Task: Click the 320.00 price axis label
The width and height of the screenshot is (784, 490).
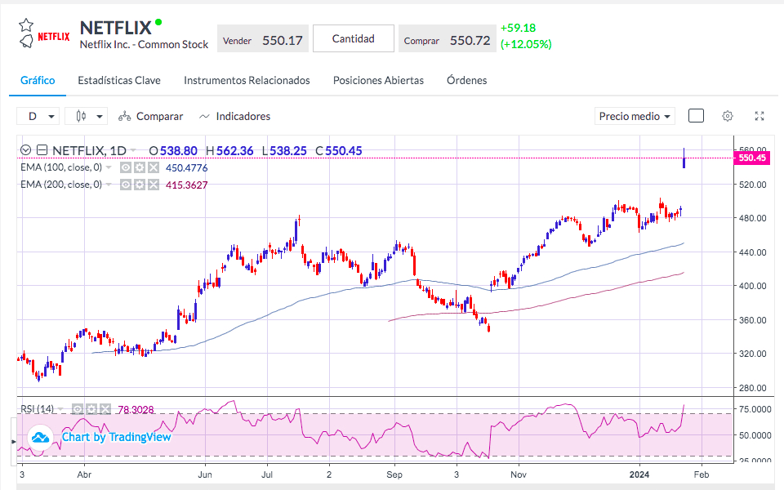Action: (x=752, y=354)
